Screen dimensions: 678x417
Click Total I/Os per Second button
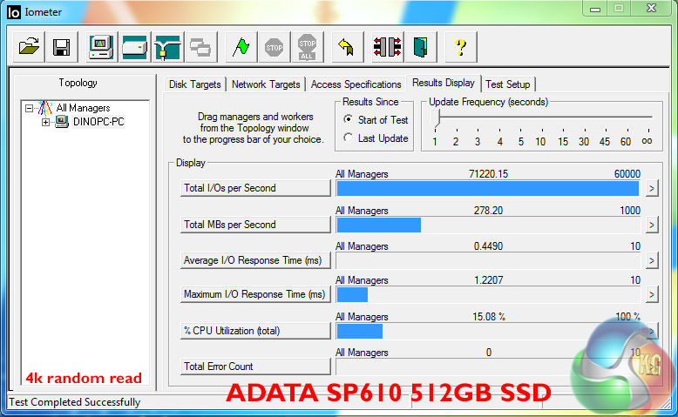click(255, 188)
